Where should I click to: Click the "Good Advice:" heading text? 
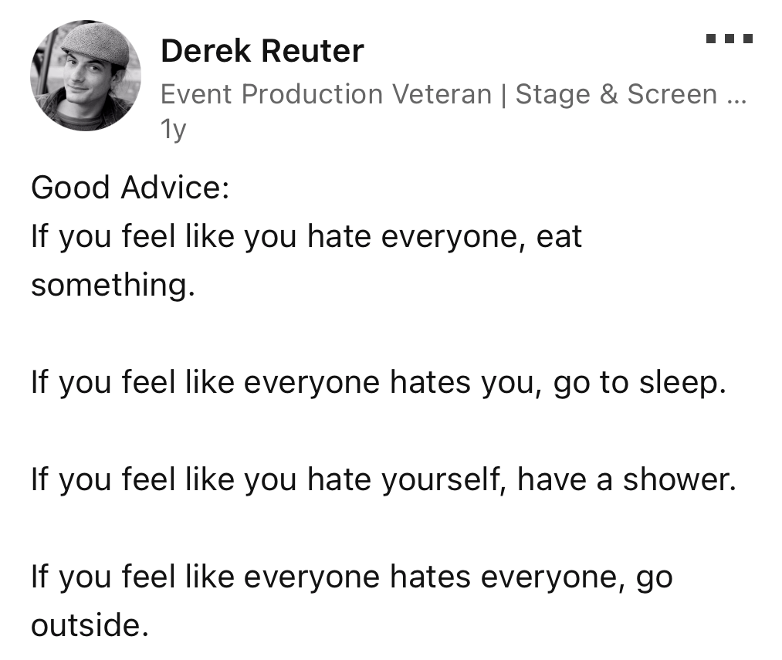[x=130, y=188]
